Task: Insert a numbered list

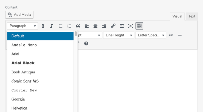Action: pos(69,26)
